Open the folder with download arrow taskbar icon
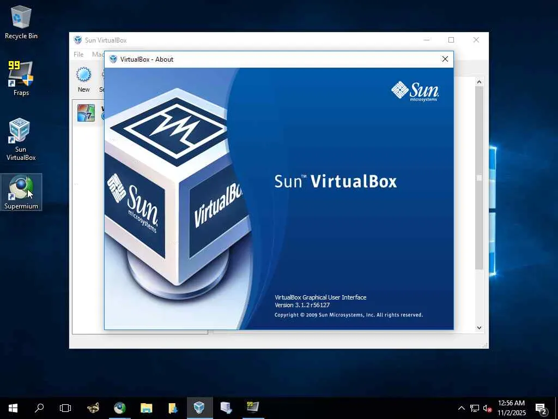 tap(173, 408)
